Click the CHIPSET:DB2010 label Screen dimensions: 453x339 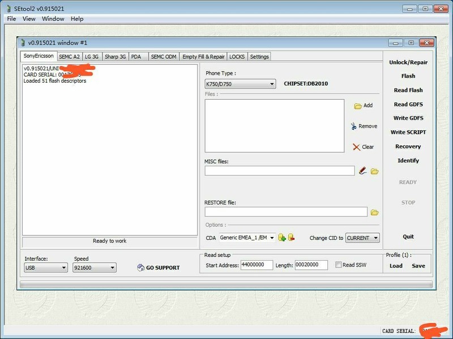tap(306, 84)
